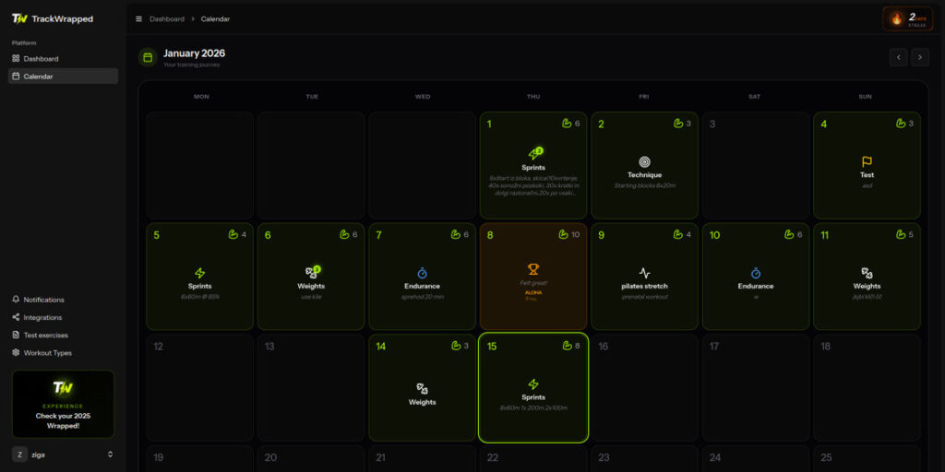Go to previous month with left chevron
Viewport: 945px width, 472px height.
click(x=898, y=57)
